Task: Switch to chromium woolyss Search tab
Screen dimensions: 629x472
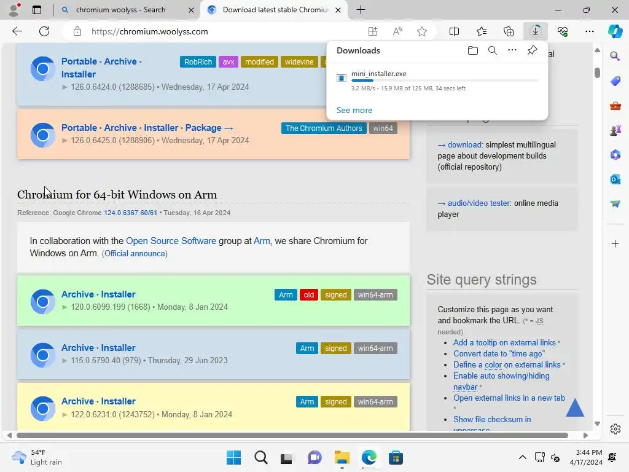Action: 120,10
